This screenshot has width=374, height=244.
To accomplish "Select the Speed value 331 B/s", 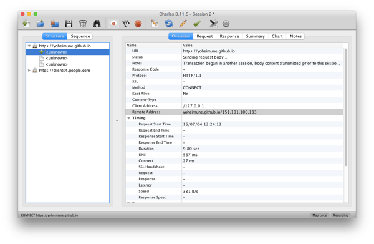I will click(x=190, y=192).
